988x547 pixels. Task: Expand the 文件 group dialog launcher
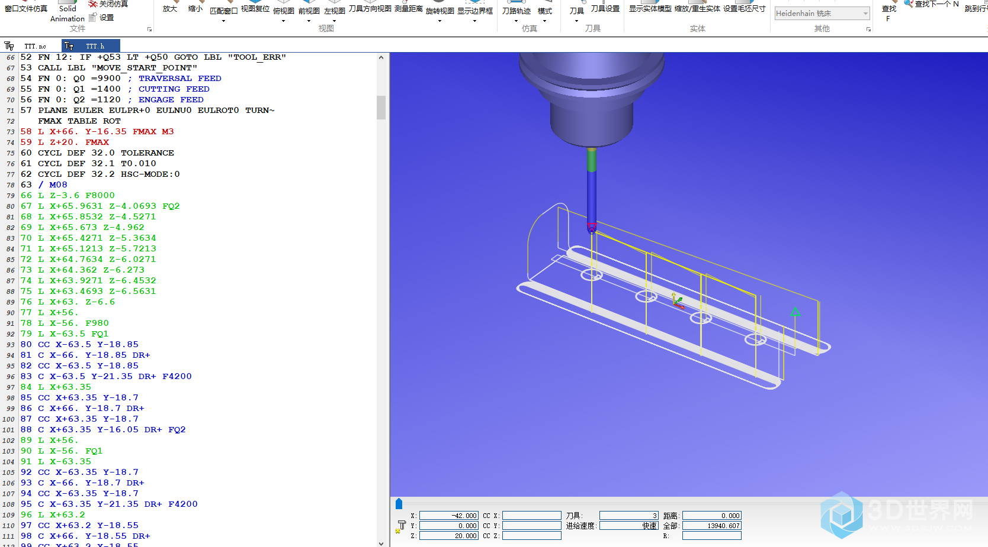149,29
